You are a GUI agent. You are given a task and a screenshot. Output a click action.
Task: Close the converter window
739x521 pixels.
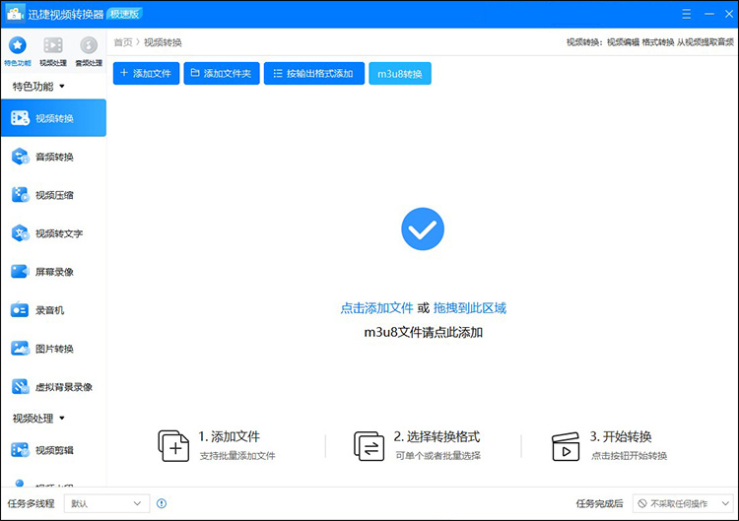click(728, 14)
